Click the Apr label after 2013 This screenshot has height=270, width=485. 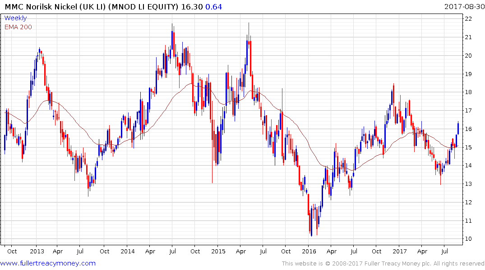[x=58, y=252]
